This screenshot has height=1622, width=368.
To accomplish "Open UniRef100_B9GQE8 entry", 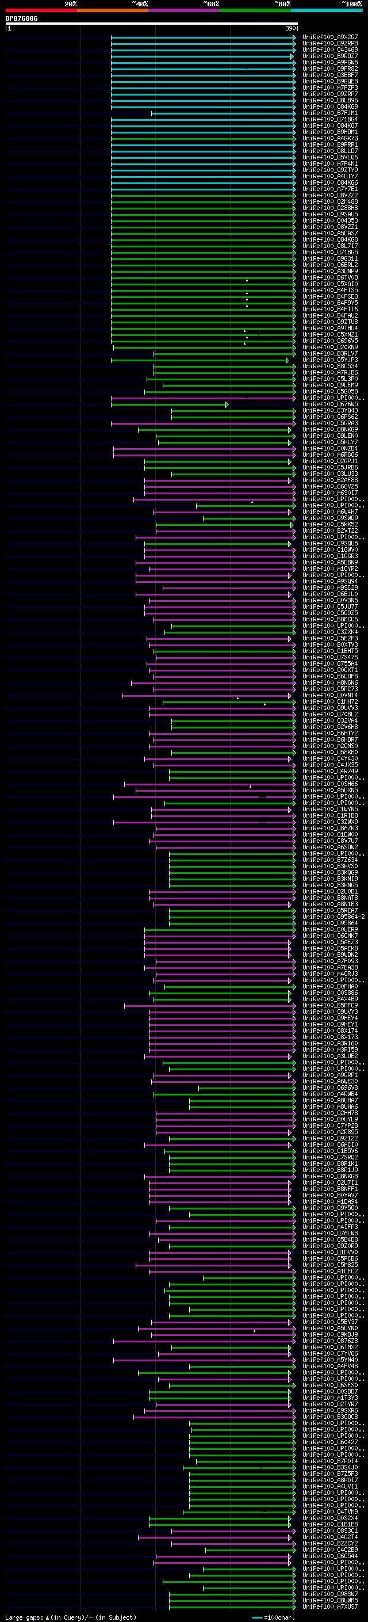I will point(330,81).
